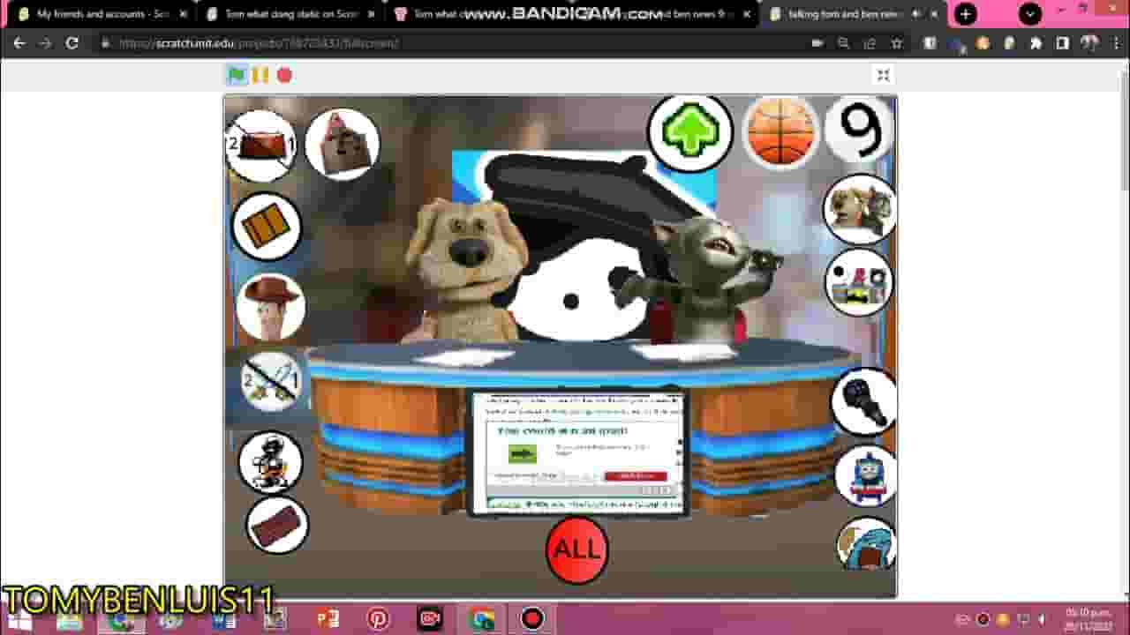
Task: Open a new browser tab
Action: (x=966, y=14)
